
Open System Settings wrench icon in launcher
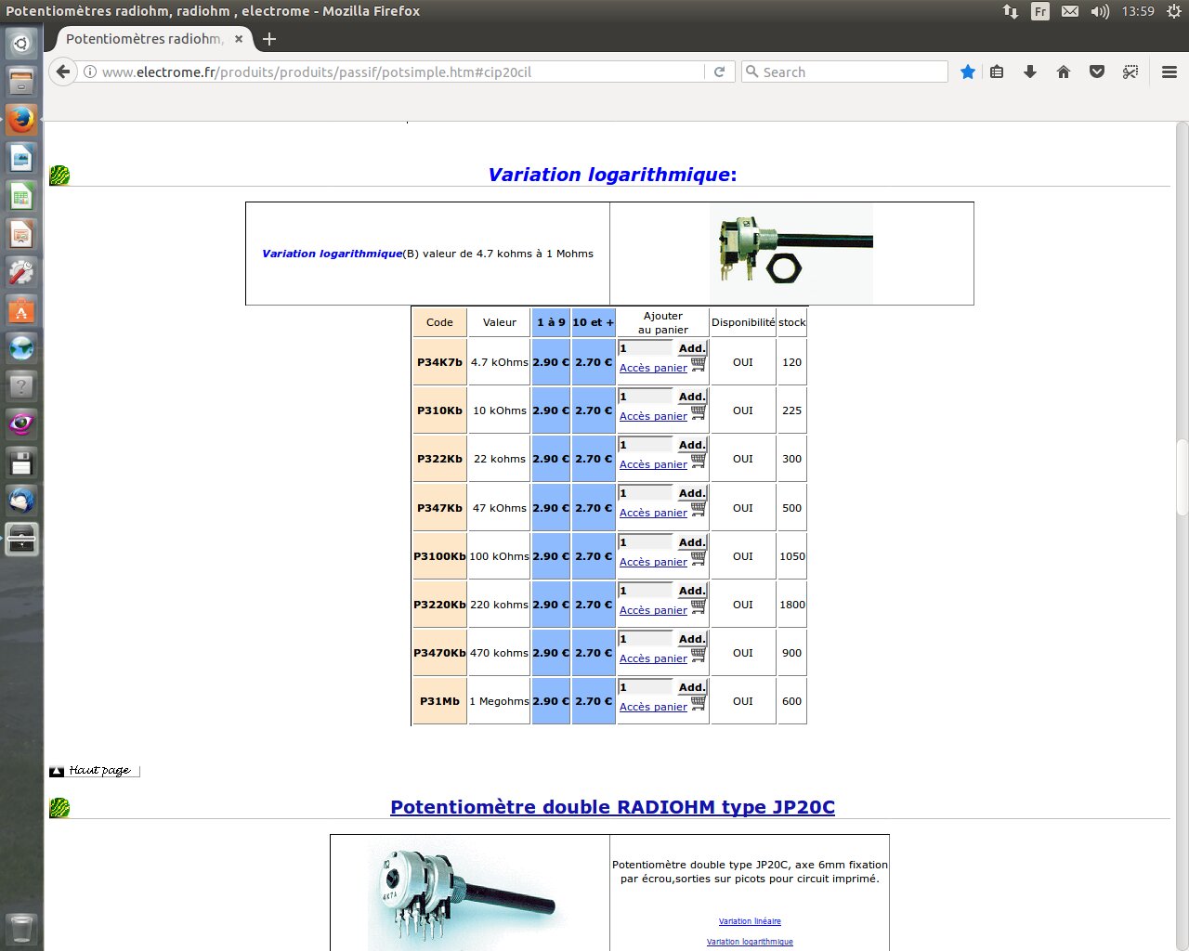pos(21,272)
